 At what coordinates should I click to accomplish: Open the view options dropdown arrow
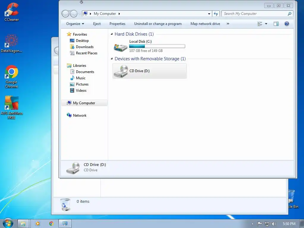266,24
